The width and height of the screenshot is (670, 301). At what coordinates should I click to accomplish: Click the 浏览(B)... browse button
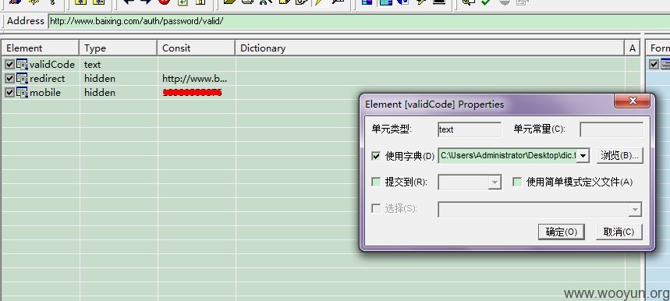[619, 155]
